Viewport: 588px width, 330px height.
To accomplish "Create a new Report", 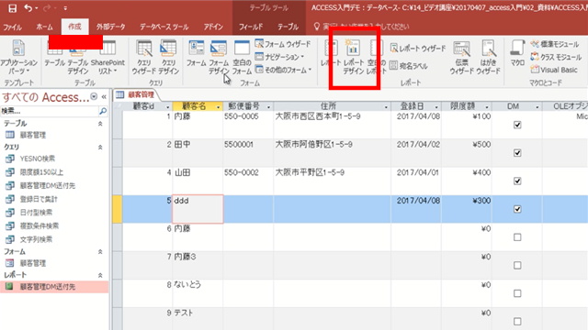I will [331, 53].
